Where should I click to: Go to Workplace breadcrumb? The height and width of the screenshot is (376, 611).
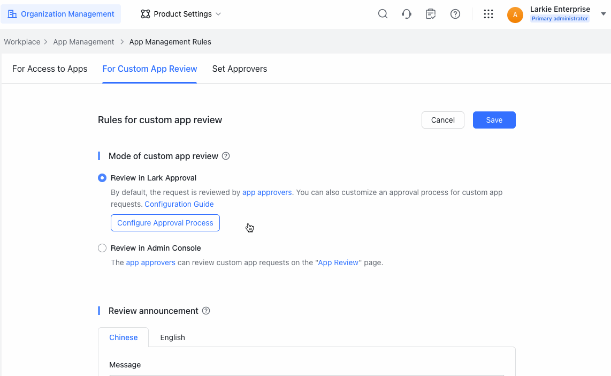pos(22,42)
